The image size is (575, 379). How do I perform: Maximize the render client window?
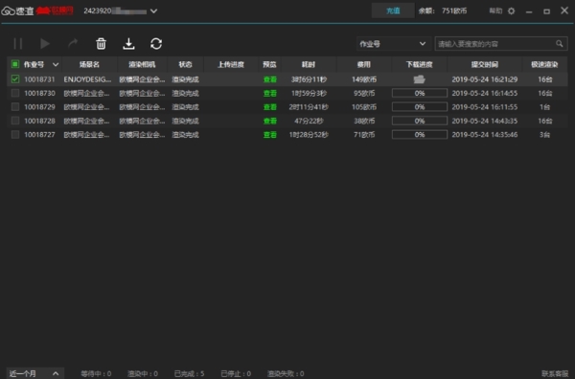click(x=546, y=11)
